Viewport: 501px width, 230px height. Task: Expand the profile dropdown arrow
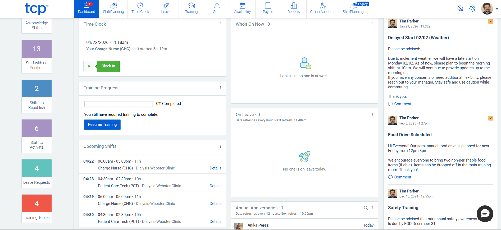coord(497,9)
